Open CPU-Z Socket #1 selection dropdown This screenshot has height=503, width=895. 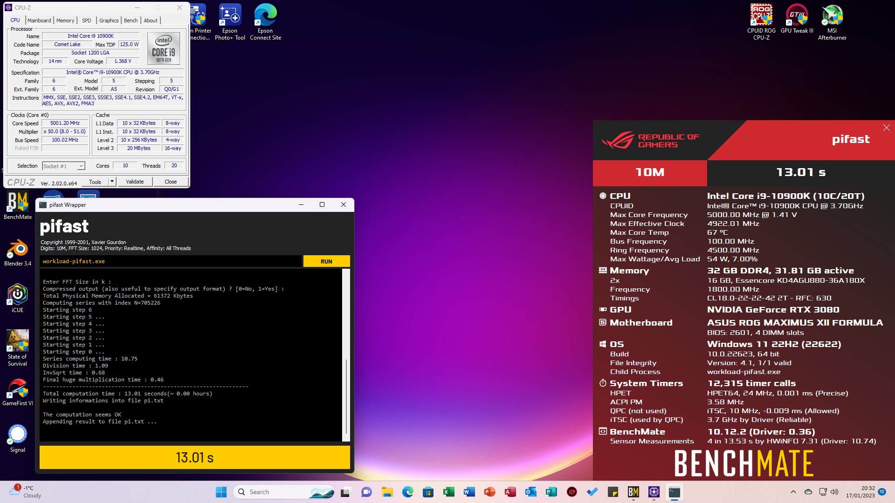click(x=63, y=166)
